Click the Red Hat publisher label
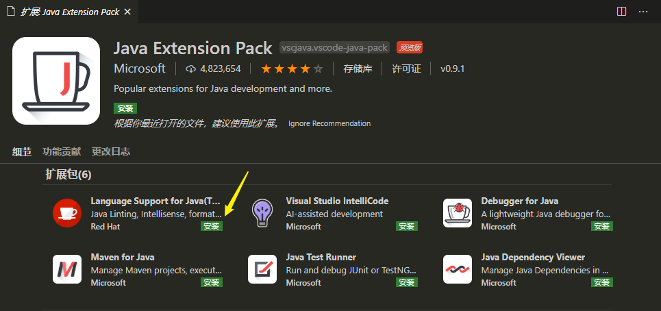The image size is (661, 311). [x=105, y=227]
